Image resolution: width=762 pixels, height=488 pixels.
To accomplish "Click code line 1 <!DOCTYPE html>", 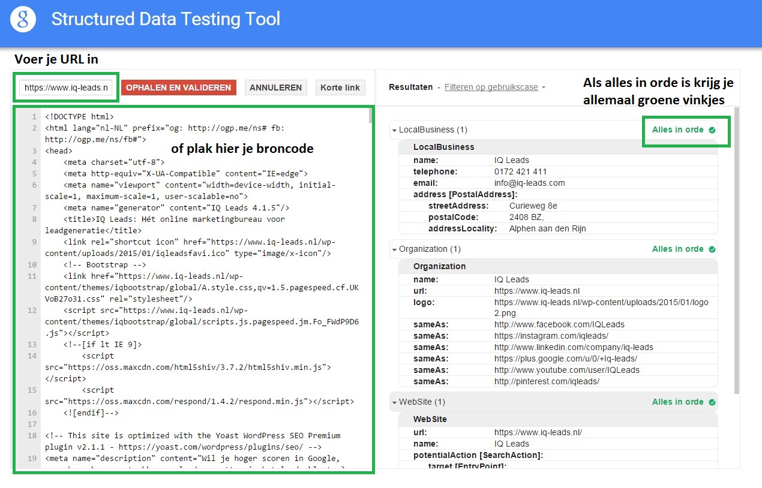I will 79,117.
